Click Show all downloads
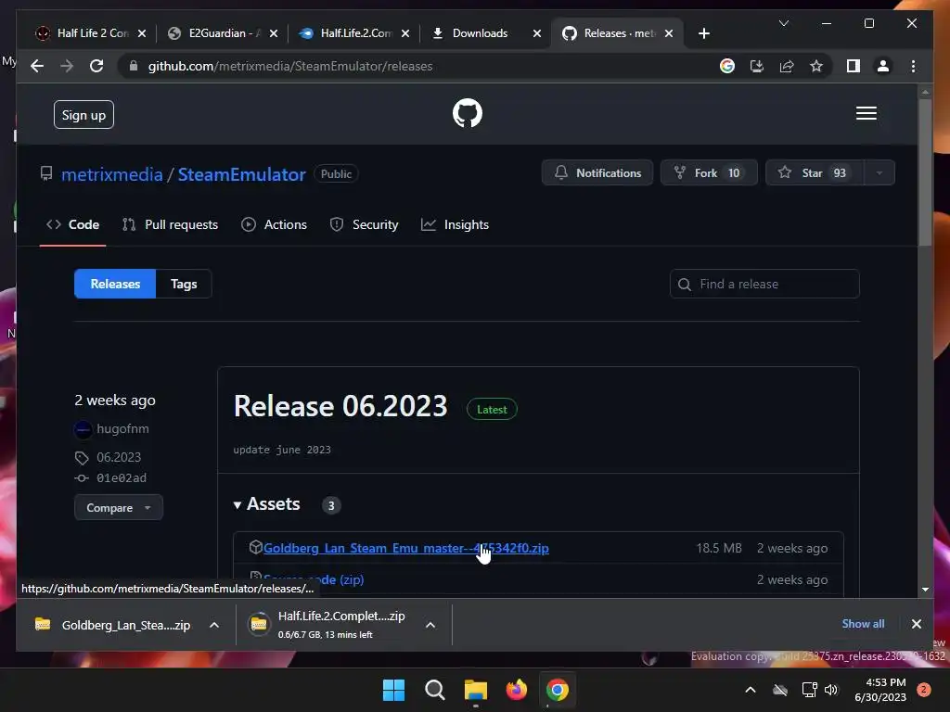The height and width of the screenshot is (712, 950). pyautogui.click(x=863, y=624)
